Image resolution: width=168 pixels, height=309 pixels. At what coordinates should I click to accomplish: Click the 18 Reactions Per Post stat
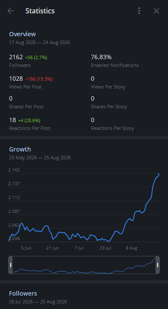click(x=12, y=120)
